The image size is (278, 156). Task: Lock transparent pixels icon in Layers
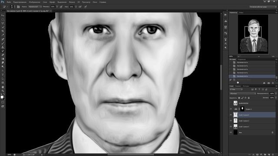click(239, 98)
